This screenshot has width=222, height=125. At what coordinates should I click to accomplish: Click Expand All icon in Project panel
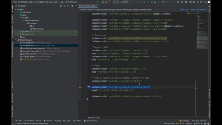click(x=64, y=6)
